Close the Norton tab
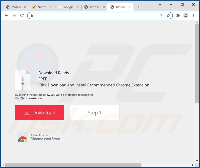Viewport: 200px width, 168px height. tap(51, 7)
